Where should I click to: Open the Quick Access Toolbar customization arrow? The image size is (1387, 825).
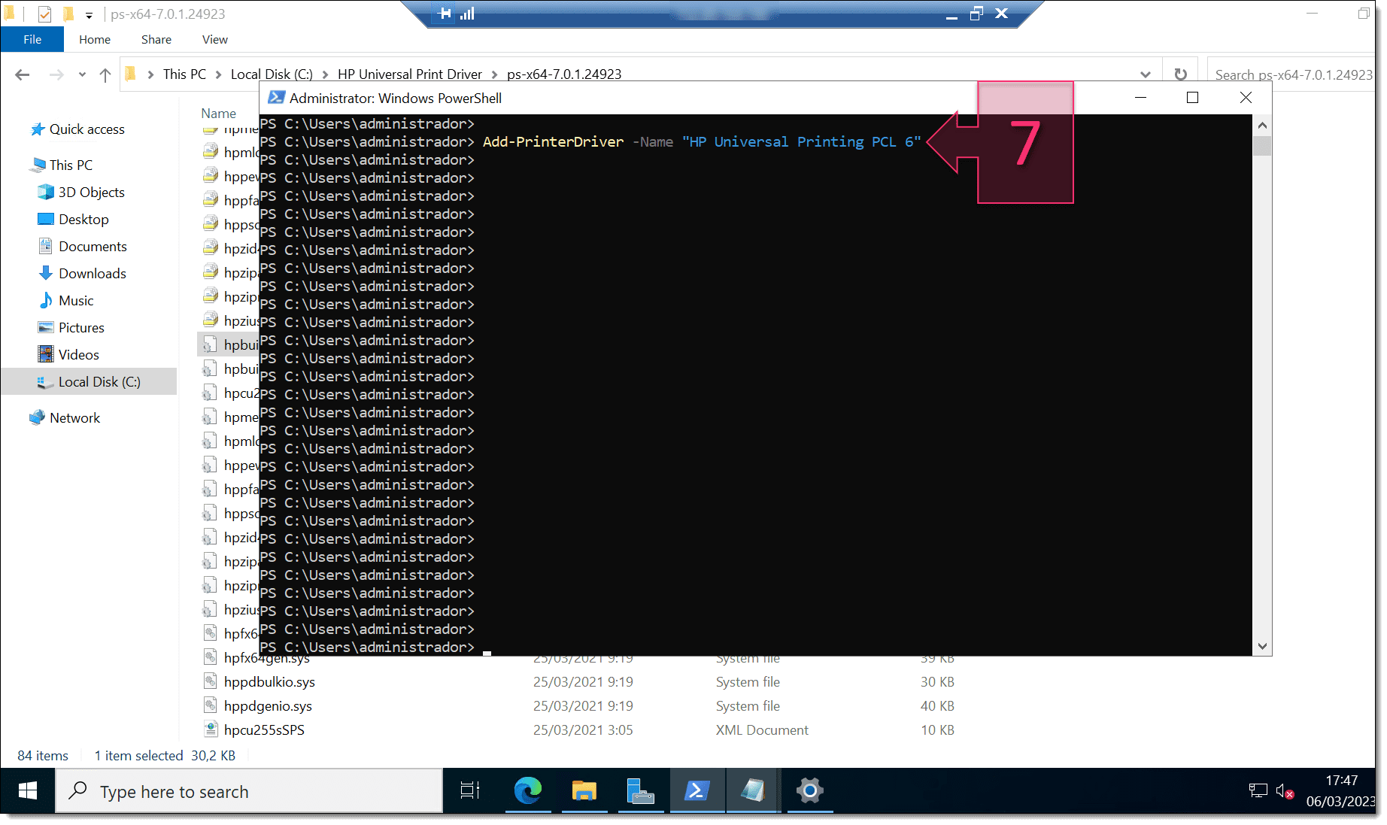89,14
